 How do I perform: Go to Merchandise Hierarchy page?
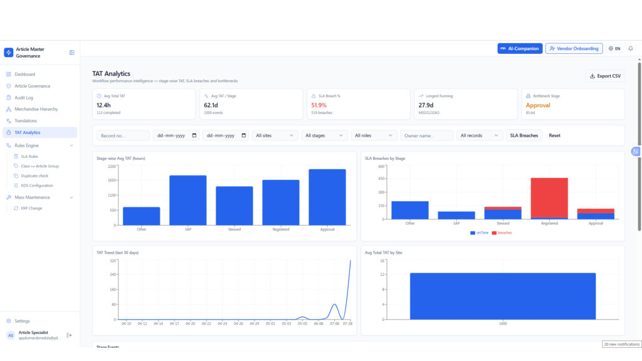point(36,109)
